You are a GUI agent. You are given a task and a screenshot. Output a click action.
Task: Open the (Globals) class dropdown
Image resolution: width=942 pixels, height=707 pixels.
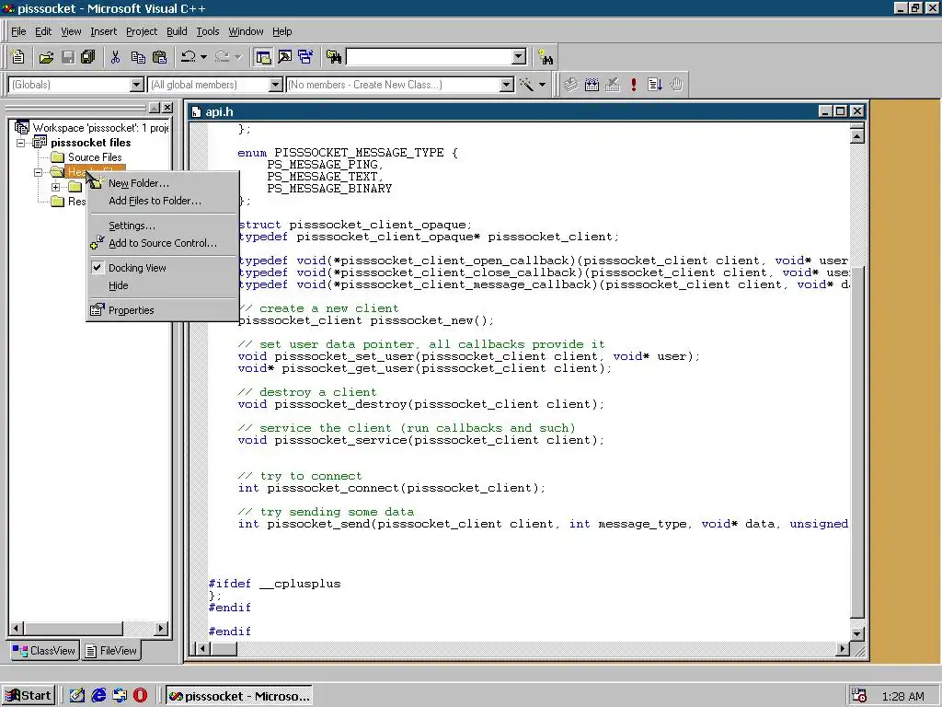pyautogui.click(x=137, y=85)
